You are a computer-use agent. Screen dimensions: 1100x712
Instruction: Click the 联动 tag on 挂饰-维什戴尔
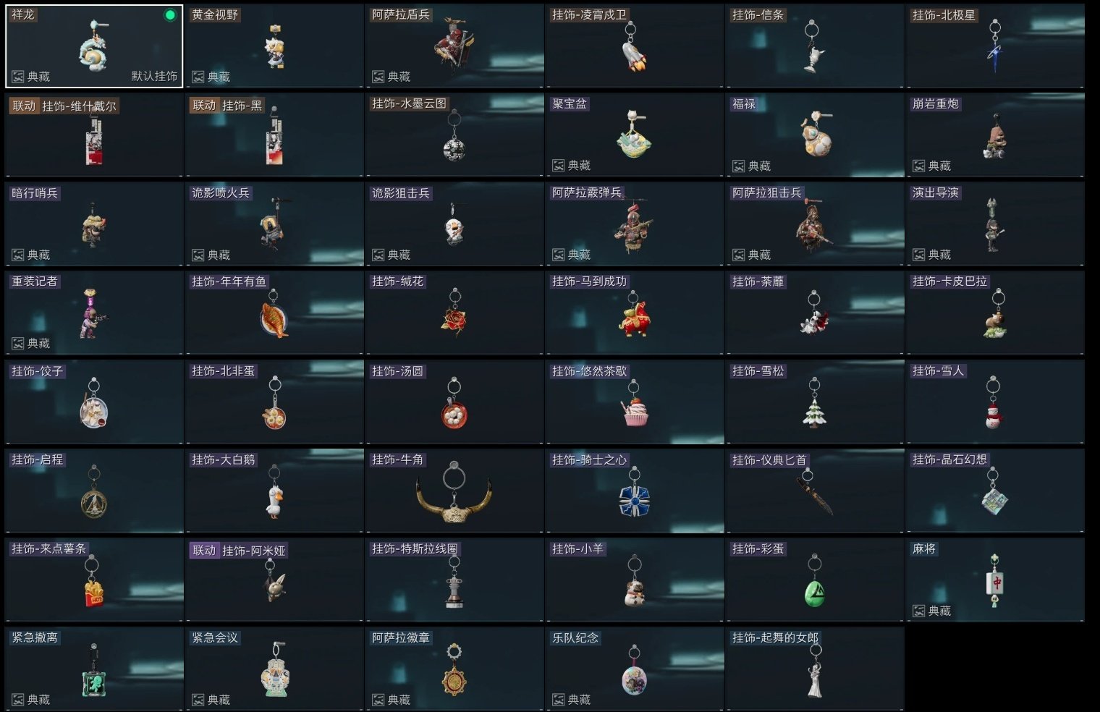coord(24,106)
